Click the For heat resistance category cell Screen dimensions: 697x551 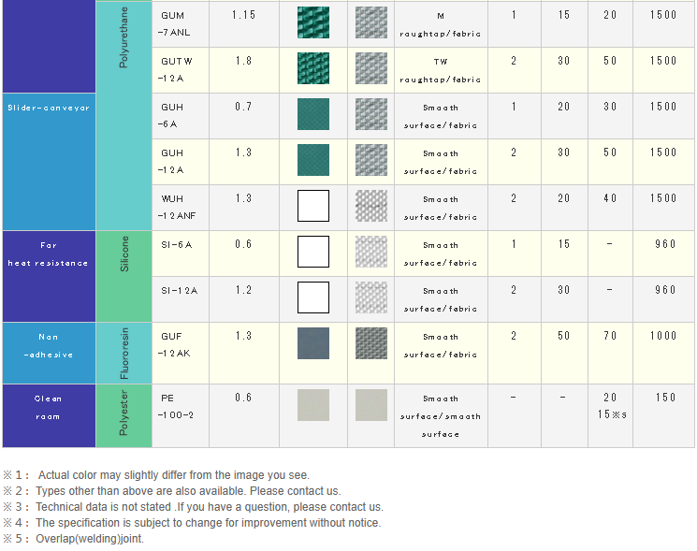[49, 254]
